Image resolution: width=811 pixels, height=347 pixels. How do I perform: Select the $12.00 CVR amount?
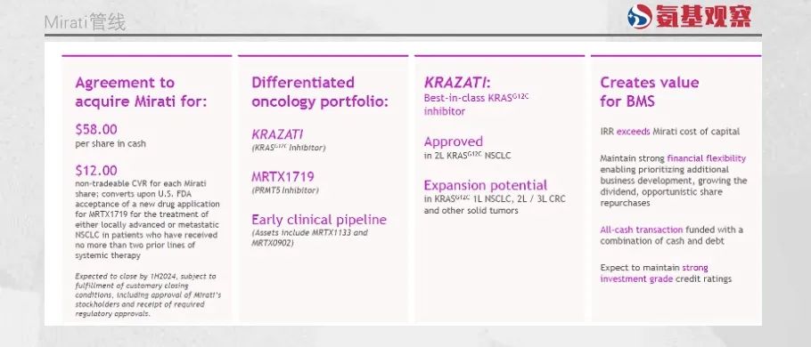(x=96, y=171)
